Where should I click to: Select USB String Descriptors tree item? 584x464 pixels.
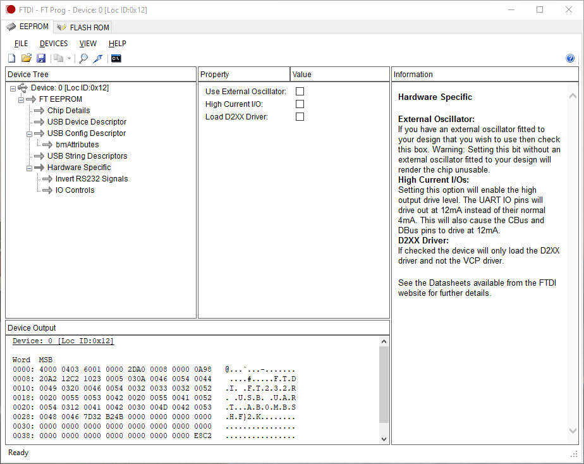(x=87, y=156)
